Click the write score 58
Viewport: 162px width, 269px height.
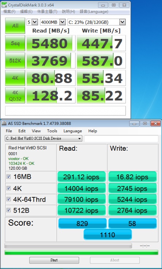point(132,223)
